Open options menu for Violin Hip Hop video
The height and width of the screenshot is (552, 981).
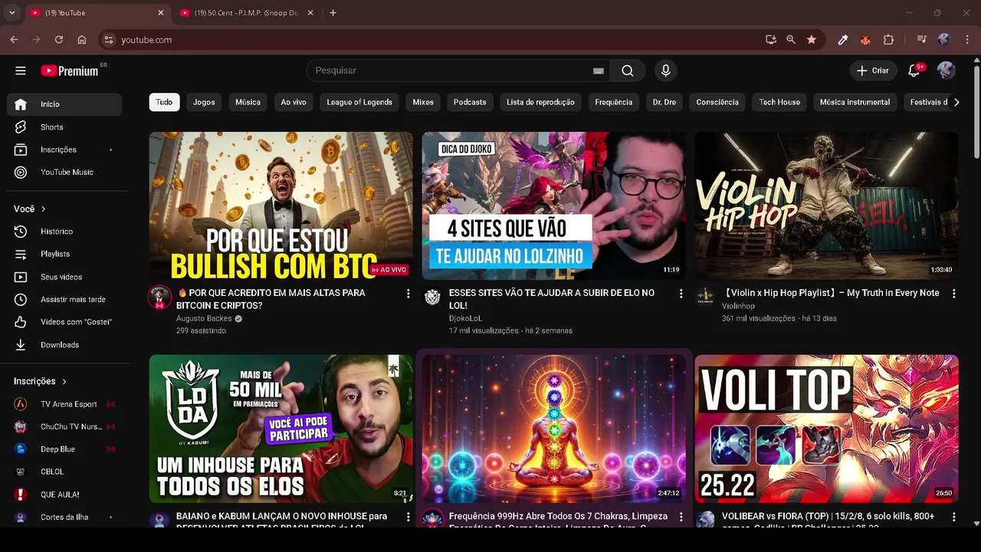tap(953, 294)
